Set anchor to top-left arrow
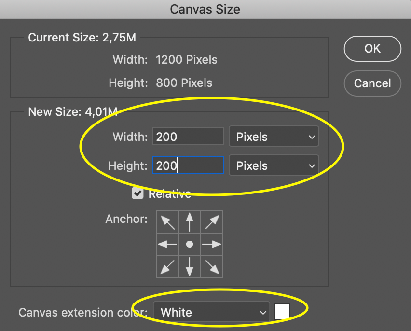The height and width of the screenshot is (331, 411). (167, 222)
